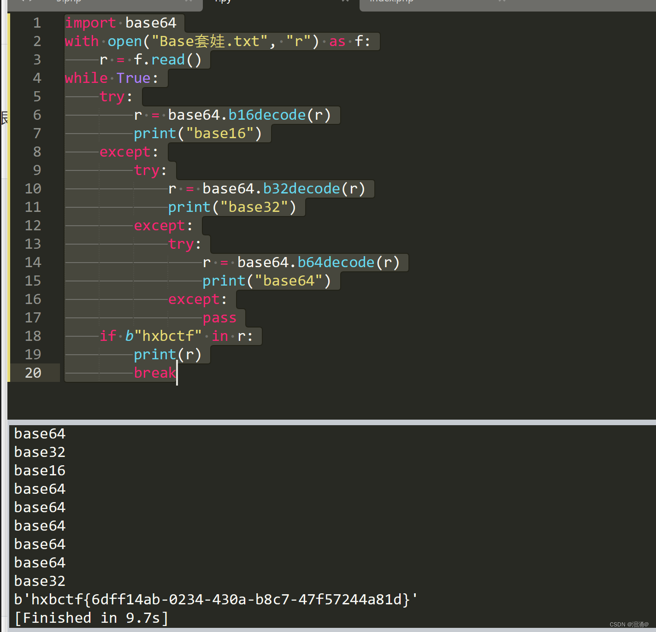Screen dimensions: 656x632
Task: Click the 'while' keyword on line 4
Action: tap(86, 78)
